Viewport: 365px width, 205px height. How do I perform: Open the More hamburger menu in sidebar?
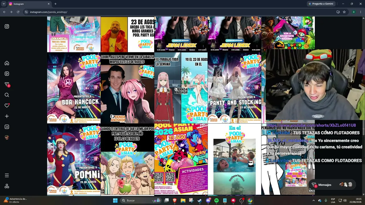[7, 175]
